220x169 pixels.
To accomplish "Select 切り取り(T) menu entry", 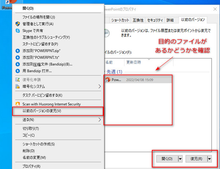I will [x=58, y=129].
